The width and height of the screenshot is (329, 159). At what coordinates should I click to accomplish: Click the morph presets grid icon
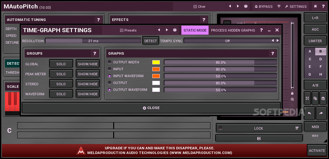pyautogui.click(x=307, y=98)
